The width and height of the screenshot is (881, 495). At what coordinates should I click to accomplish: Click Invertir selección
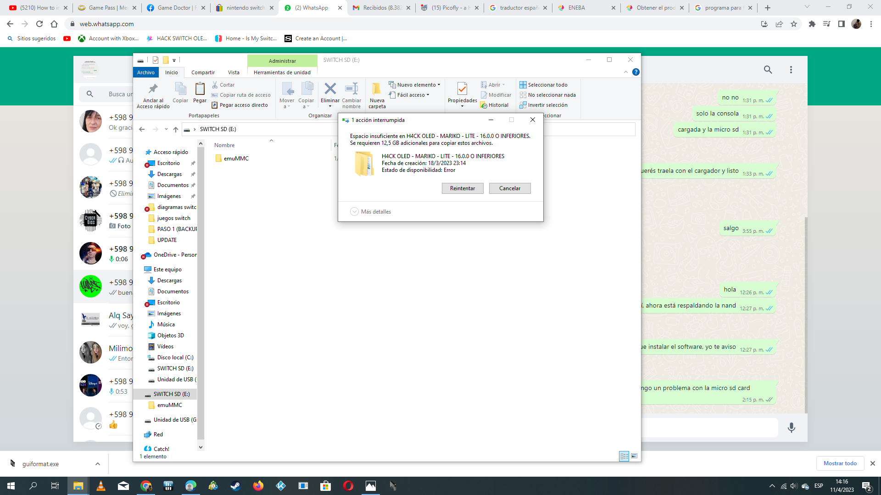543,105
